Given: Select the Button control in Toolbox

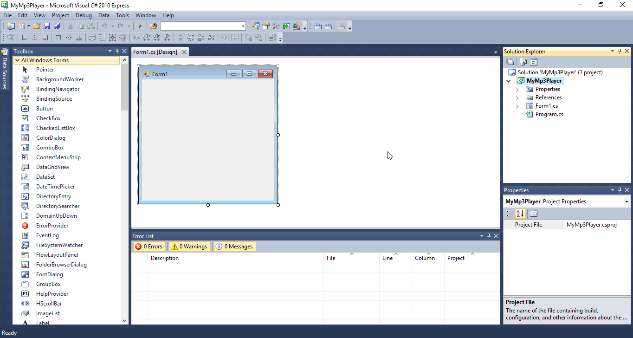Looking at the screenshot, I should 45,109.
